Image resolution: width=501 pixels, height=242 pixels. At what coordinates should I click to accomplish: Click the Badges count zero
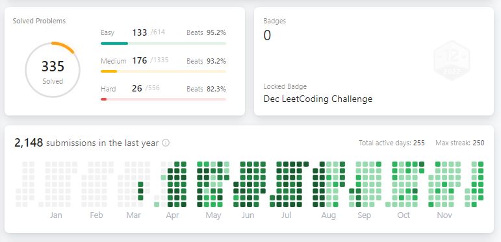267,36
